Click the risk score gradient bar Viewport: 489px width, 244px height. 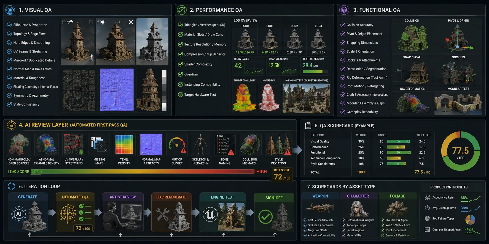click(143, 172)
